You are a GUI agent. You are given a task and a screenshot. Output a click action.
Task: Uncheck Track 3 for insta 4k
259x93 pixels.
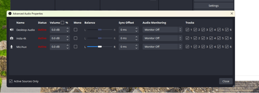coord(203,38)
